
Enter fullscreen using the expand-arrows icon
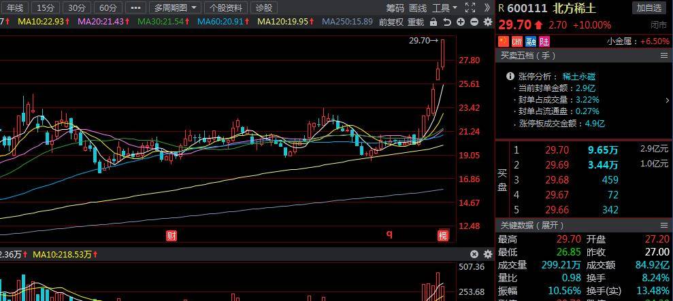[470, 7]
